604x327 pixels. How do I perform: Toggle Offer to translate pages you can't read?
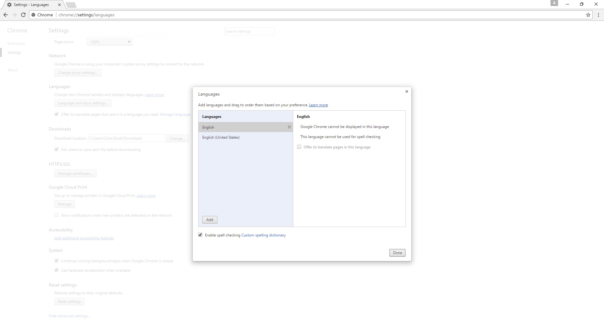pos(57,114)
